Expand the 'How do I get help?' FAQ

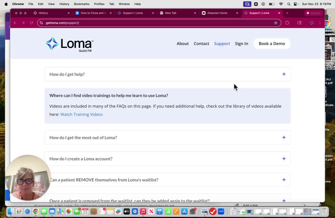(167, 74)
